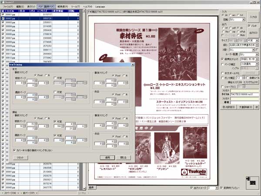Select % radio in 挿絵 余白 group

pos(124,136)
